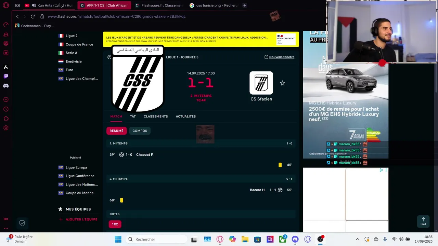This screenshot has width=438, height=246.
Task: Click the CS Sfaxien team logo
Action: coord(261,83)
